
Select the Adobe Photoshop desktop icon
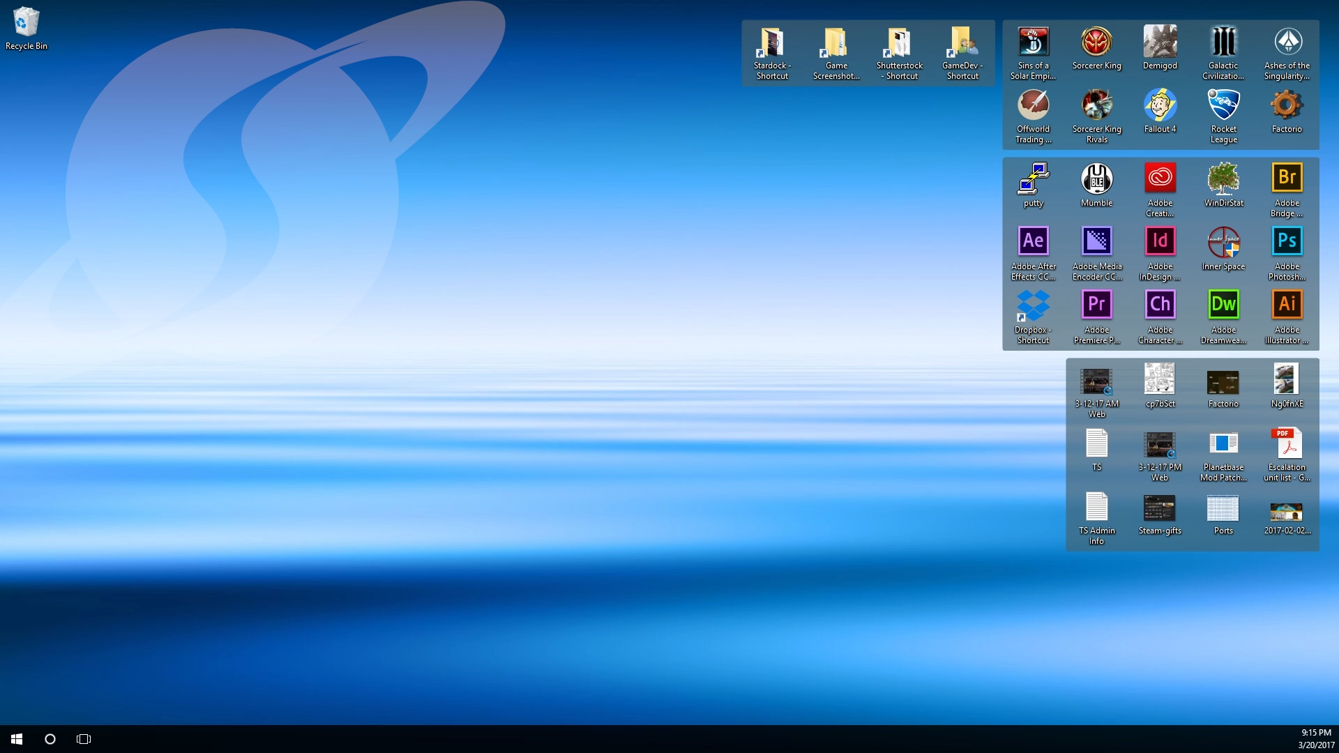pos(1287,242)
